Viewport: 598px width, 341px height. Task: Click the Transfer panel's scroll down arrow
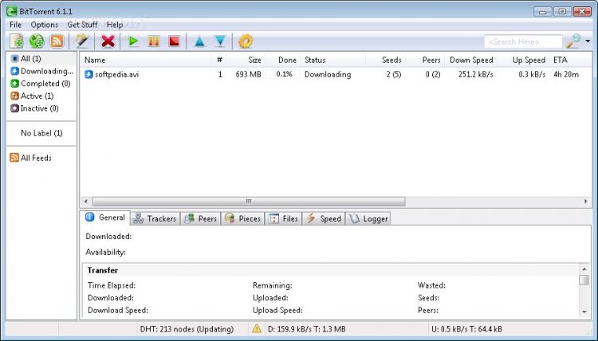(584, 312)
